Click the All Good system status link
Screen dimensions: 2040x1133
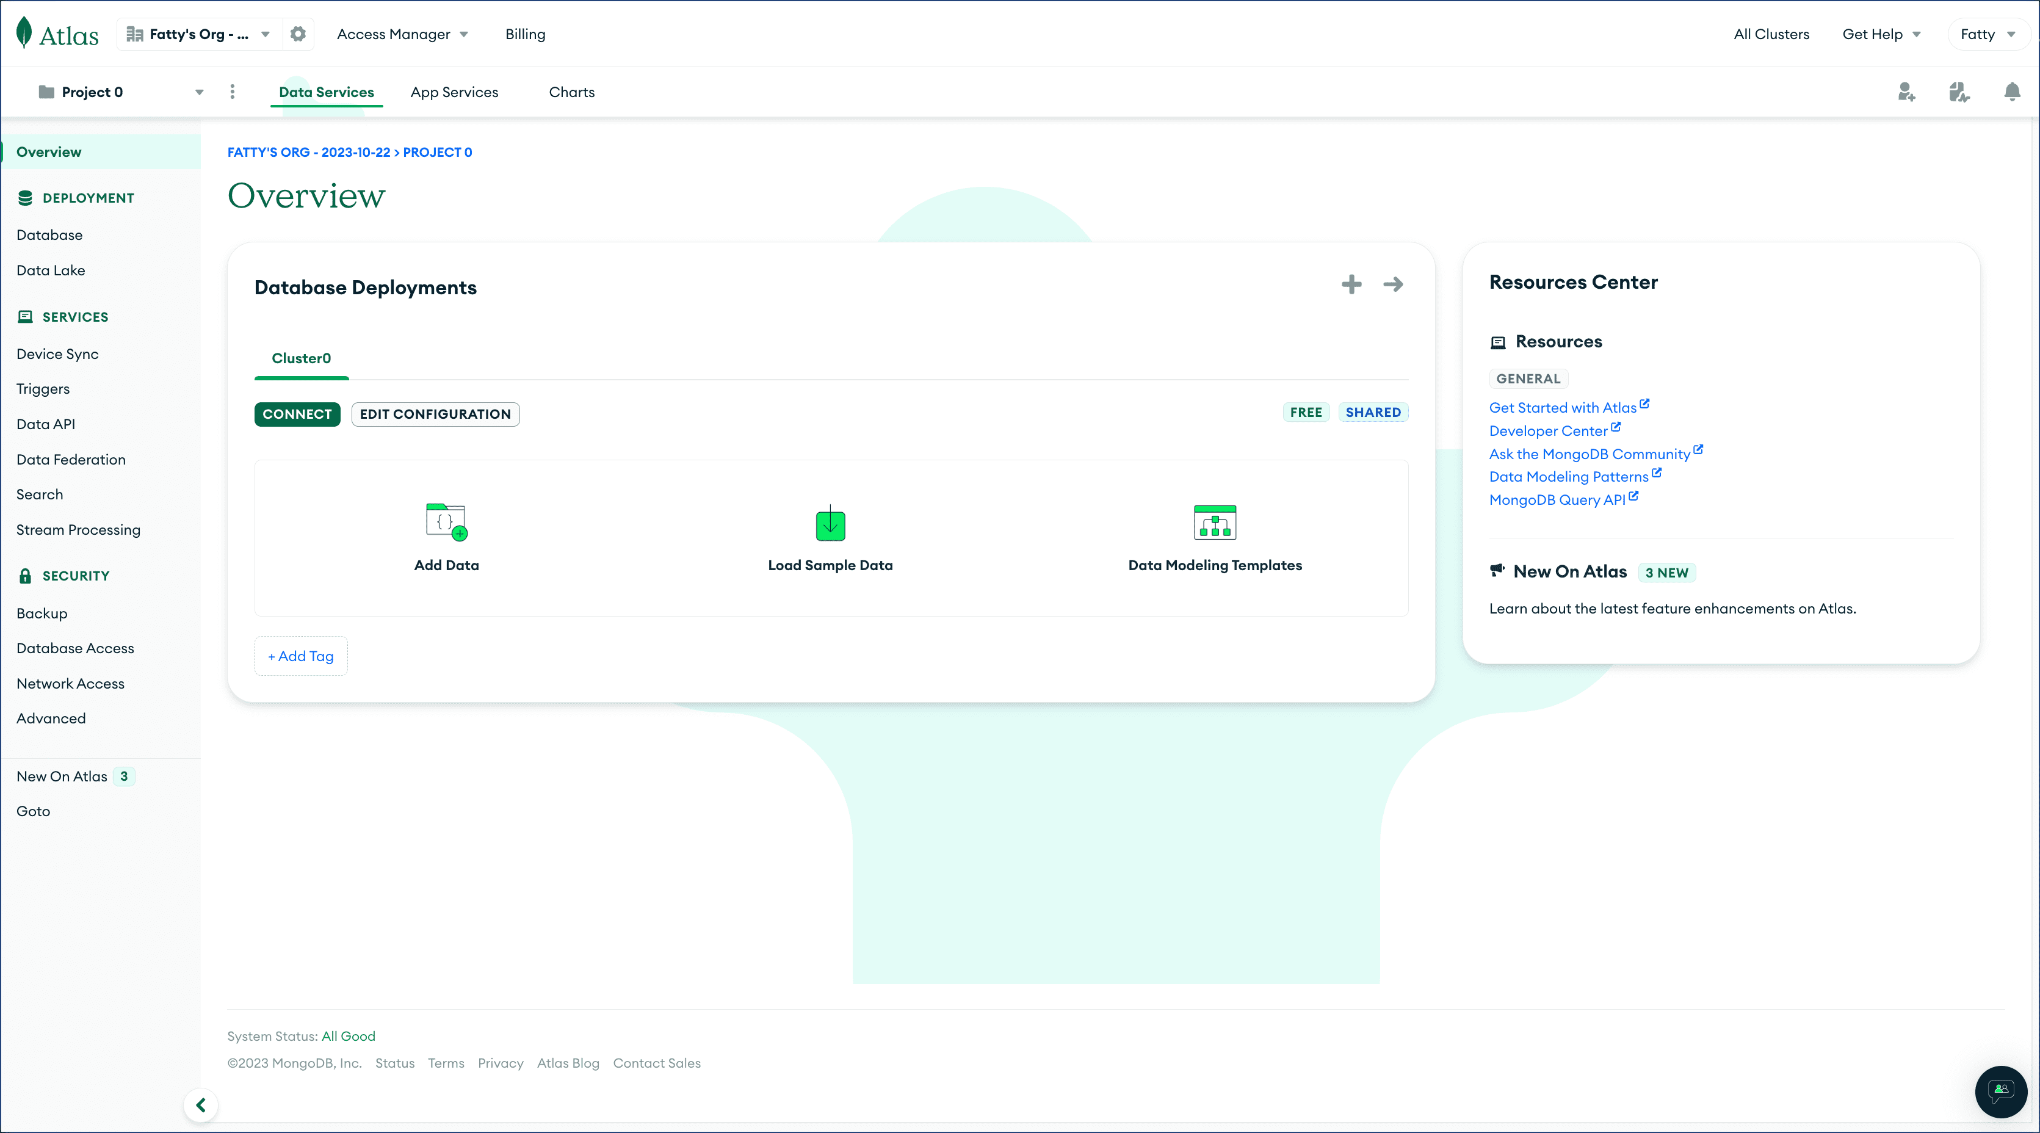349,1037
